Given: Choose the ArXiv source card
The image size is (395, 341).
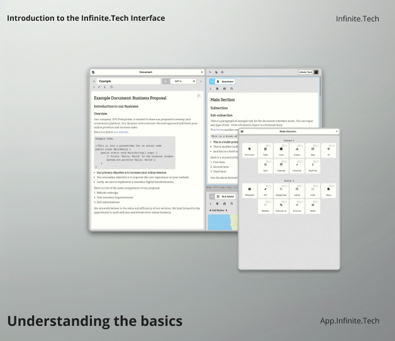Looking at the screenshot, I should click(x=313, y=191).
